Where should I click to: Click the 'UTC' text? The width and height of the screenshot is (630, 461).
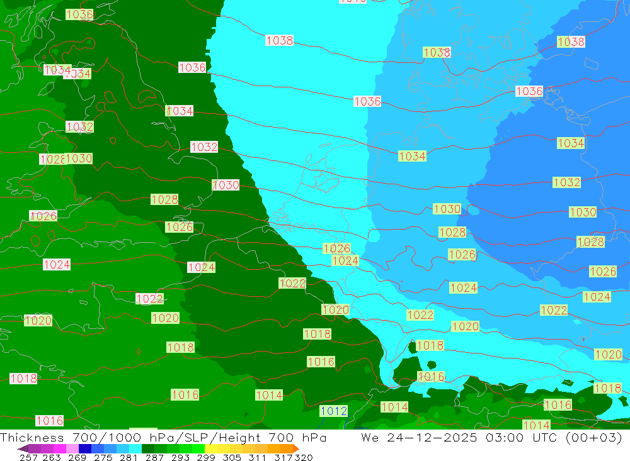click(546, 437)
